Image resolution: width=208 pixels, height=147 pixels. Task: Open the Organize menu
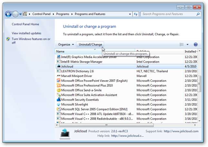coord(66,45)
